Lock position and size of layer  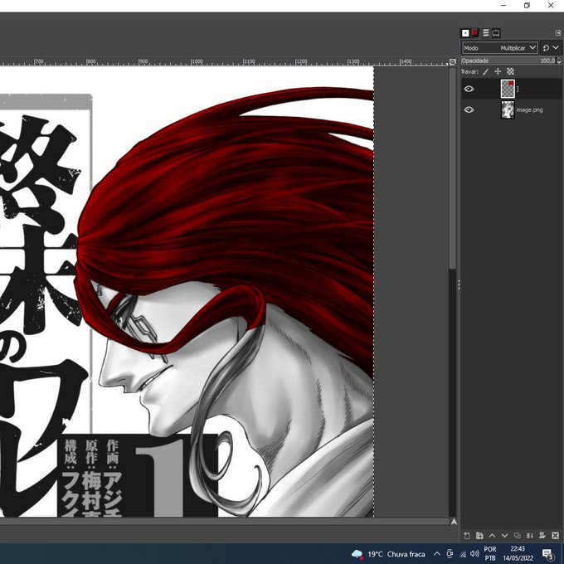pyautogui.click(x=498, y=71)
